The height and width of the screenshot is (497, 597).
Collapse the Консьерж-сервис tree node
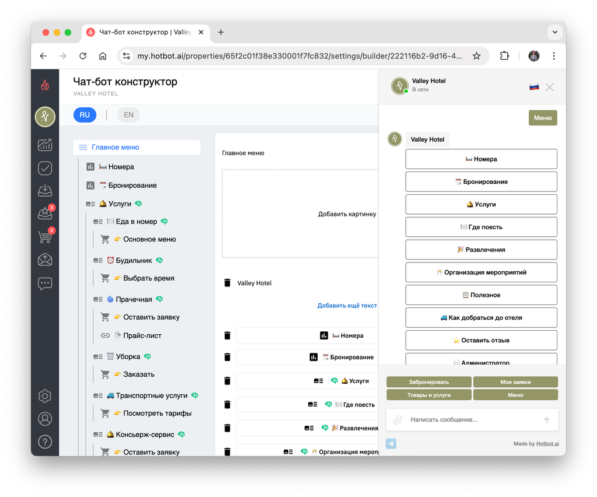coord(98,435)
